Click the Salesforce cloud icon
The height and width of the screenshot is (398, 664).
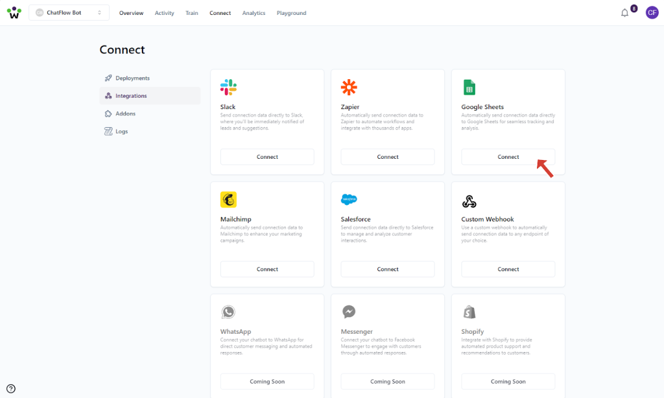click(x=349, y=200)
